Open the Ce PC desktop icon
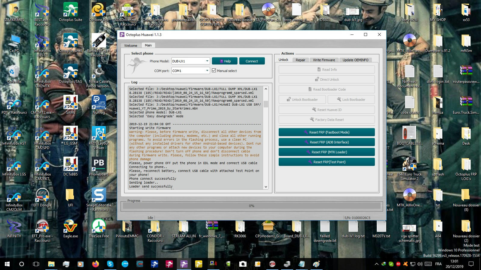Screen dimensions: 481x270 coord(14,43)
